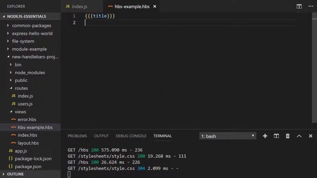The image size is (317, 178).
Task: Open the editor more actions ellipsis menu
Action: click(x=311, y=6)
